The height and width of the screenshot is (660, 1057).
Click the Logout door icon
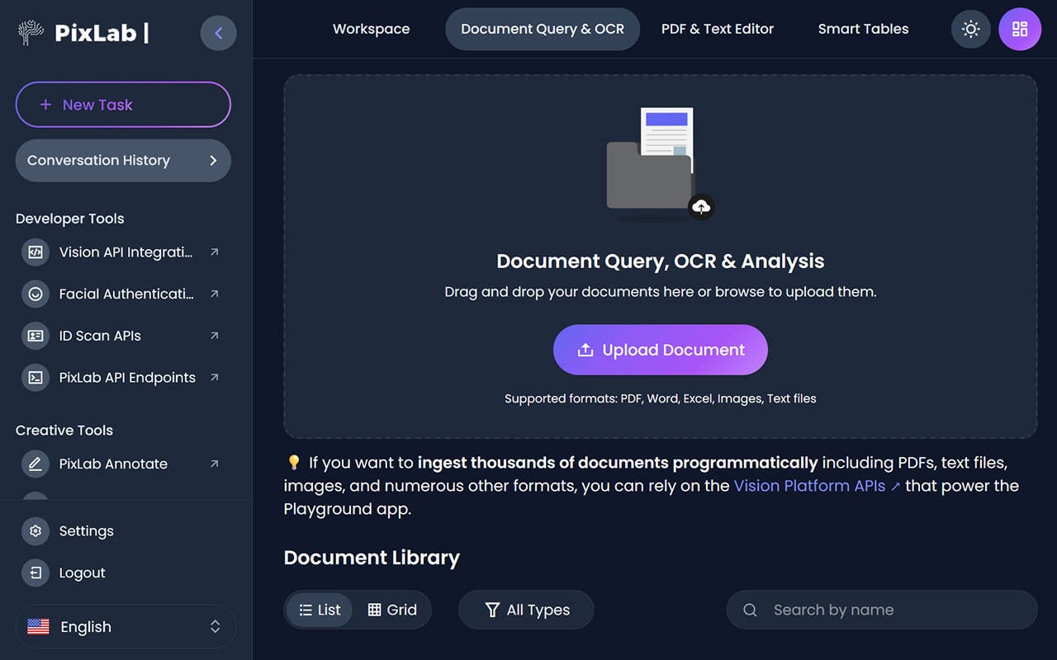36,573
